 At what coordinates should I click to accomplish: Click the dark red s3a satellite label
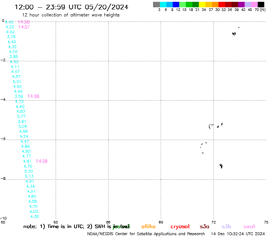(205, 226)
